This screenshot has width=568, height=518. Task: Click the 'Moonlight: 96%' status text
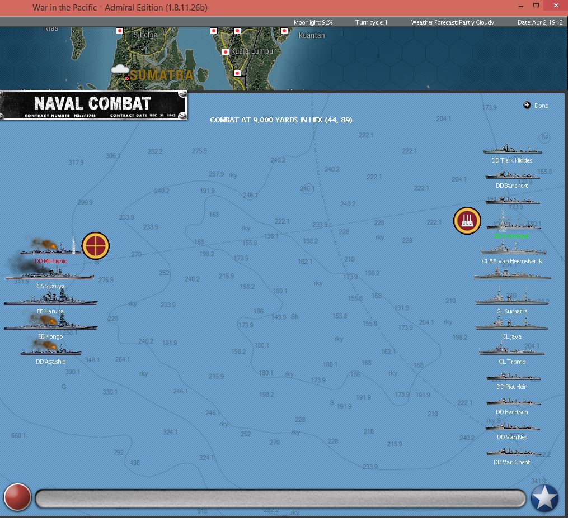313,22
